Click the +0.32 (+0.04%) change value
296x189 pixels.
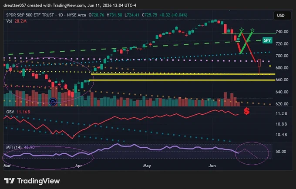[x=174, y=15]
